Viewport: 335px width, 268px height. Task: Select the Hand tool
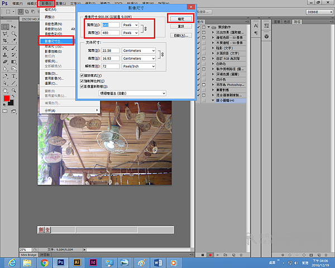click(x=6, y=90)
